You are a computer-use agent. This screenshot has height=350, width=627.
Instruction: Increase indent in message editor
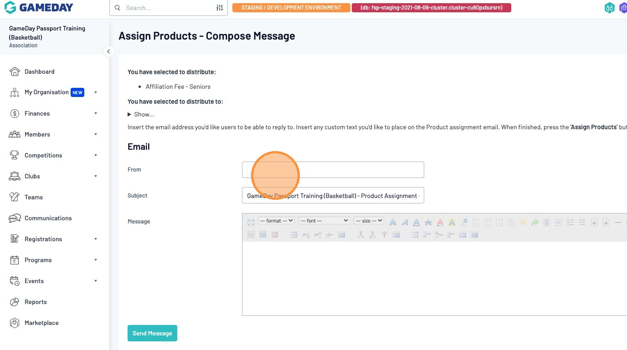point(606,223)
